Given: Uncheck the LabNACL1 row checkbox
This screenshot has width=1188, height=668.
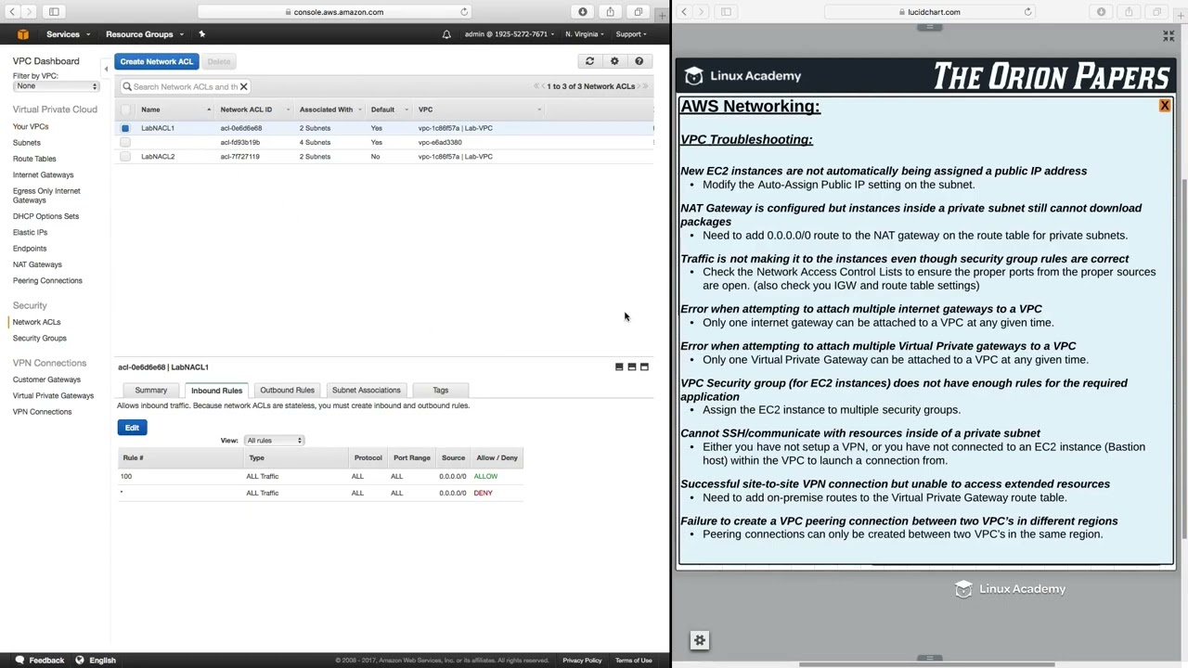Looking at the screenshot, I should 125,128.
